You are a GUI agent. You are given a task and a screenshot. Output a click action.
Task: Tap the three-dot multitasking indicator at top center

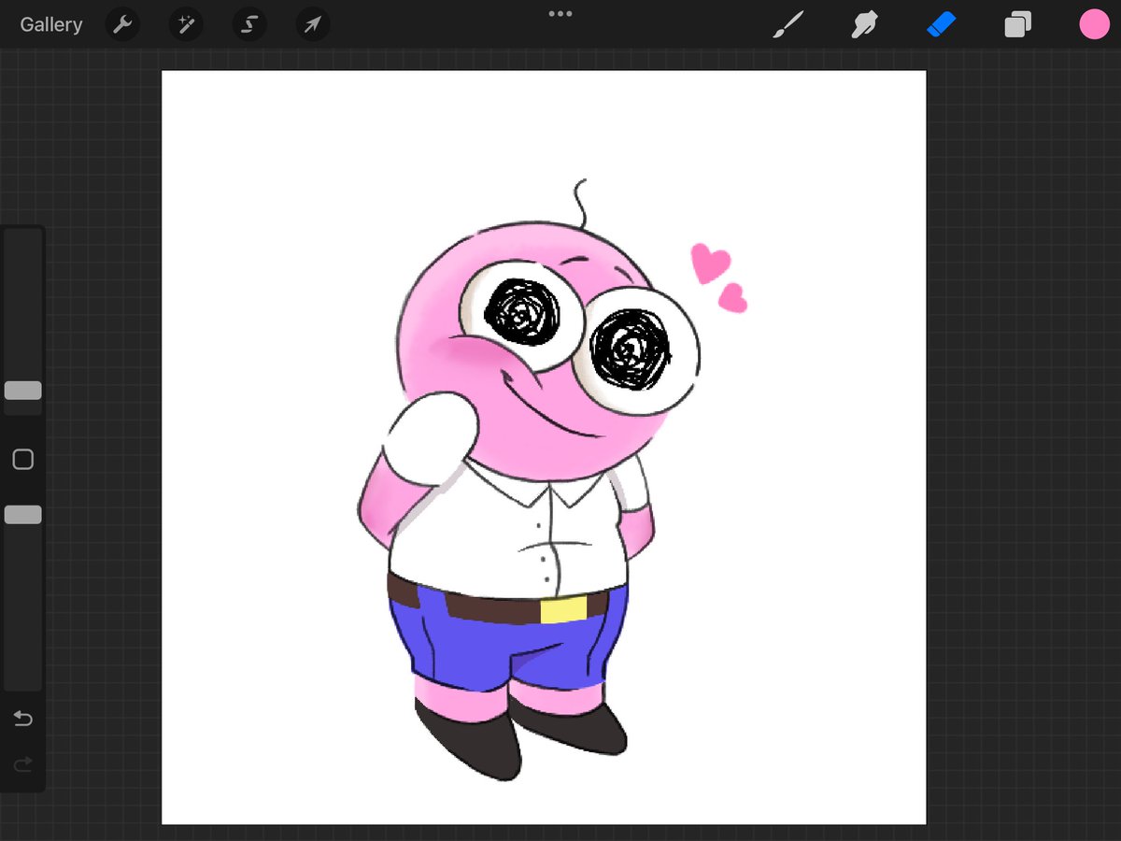tap(560, 13)
